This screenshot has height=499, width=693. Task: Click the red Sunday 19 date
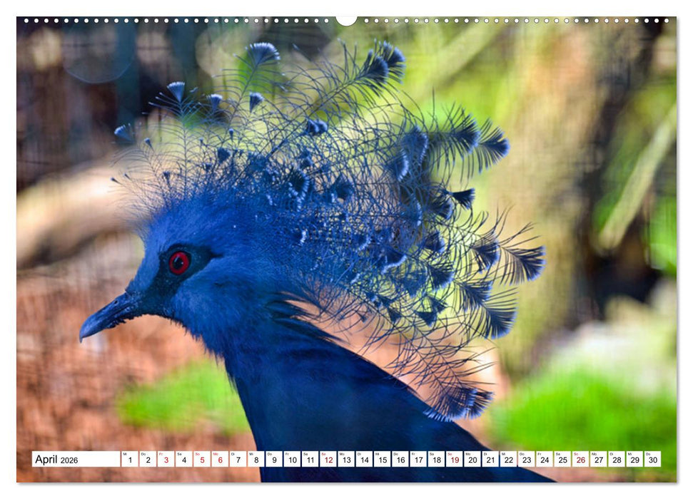455,459
